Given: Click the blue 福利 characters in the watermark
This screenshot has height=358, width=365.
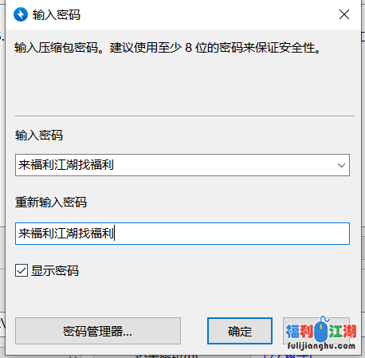Looking at the screenshot, I should coord(300,331).
